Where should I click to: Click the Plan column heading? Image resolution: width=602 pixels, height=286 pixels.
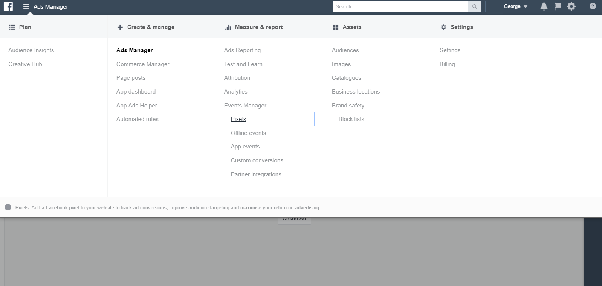[25, 27]
